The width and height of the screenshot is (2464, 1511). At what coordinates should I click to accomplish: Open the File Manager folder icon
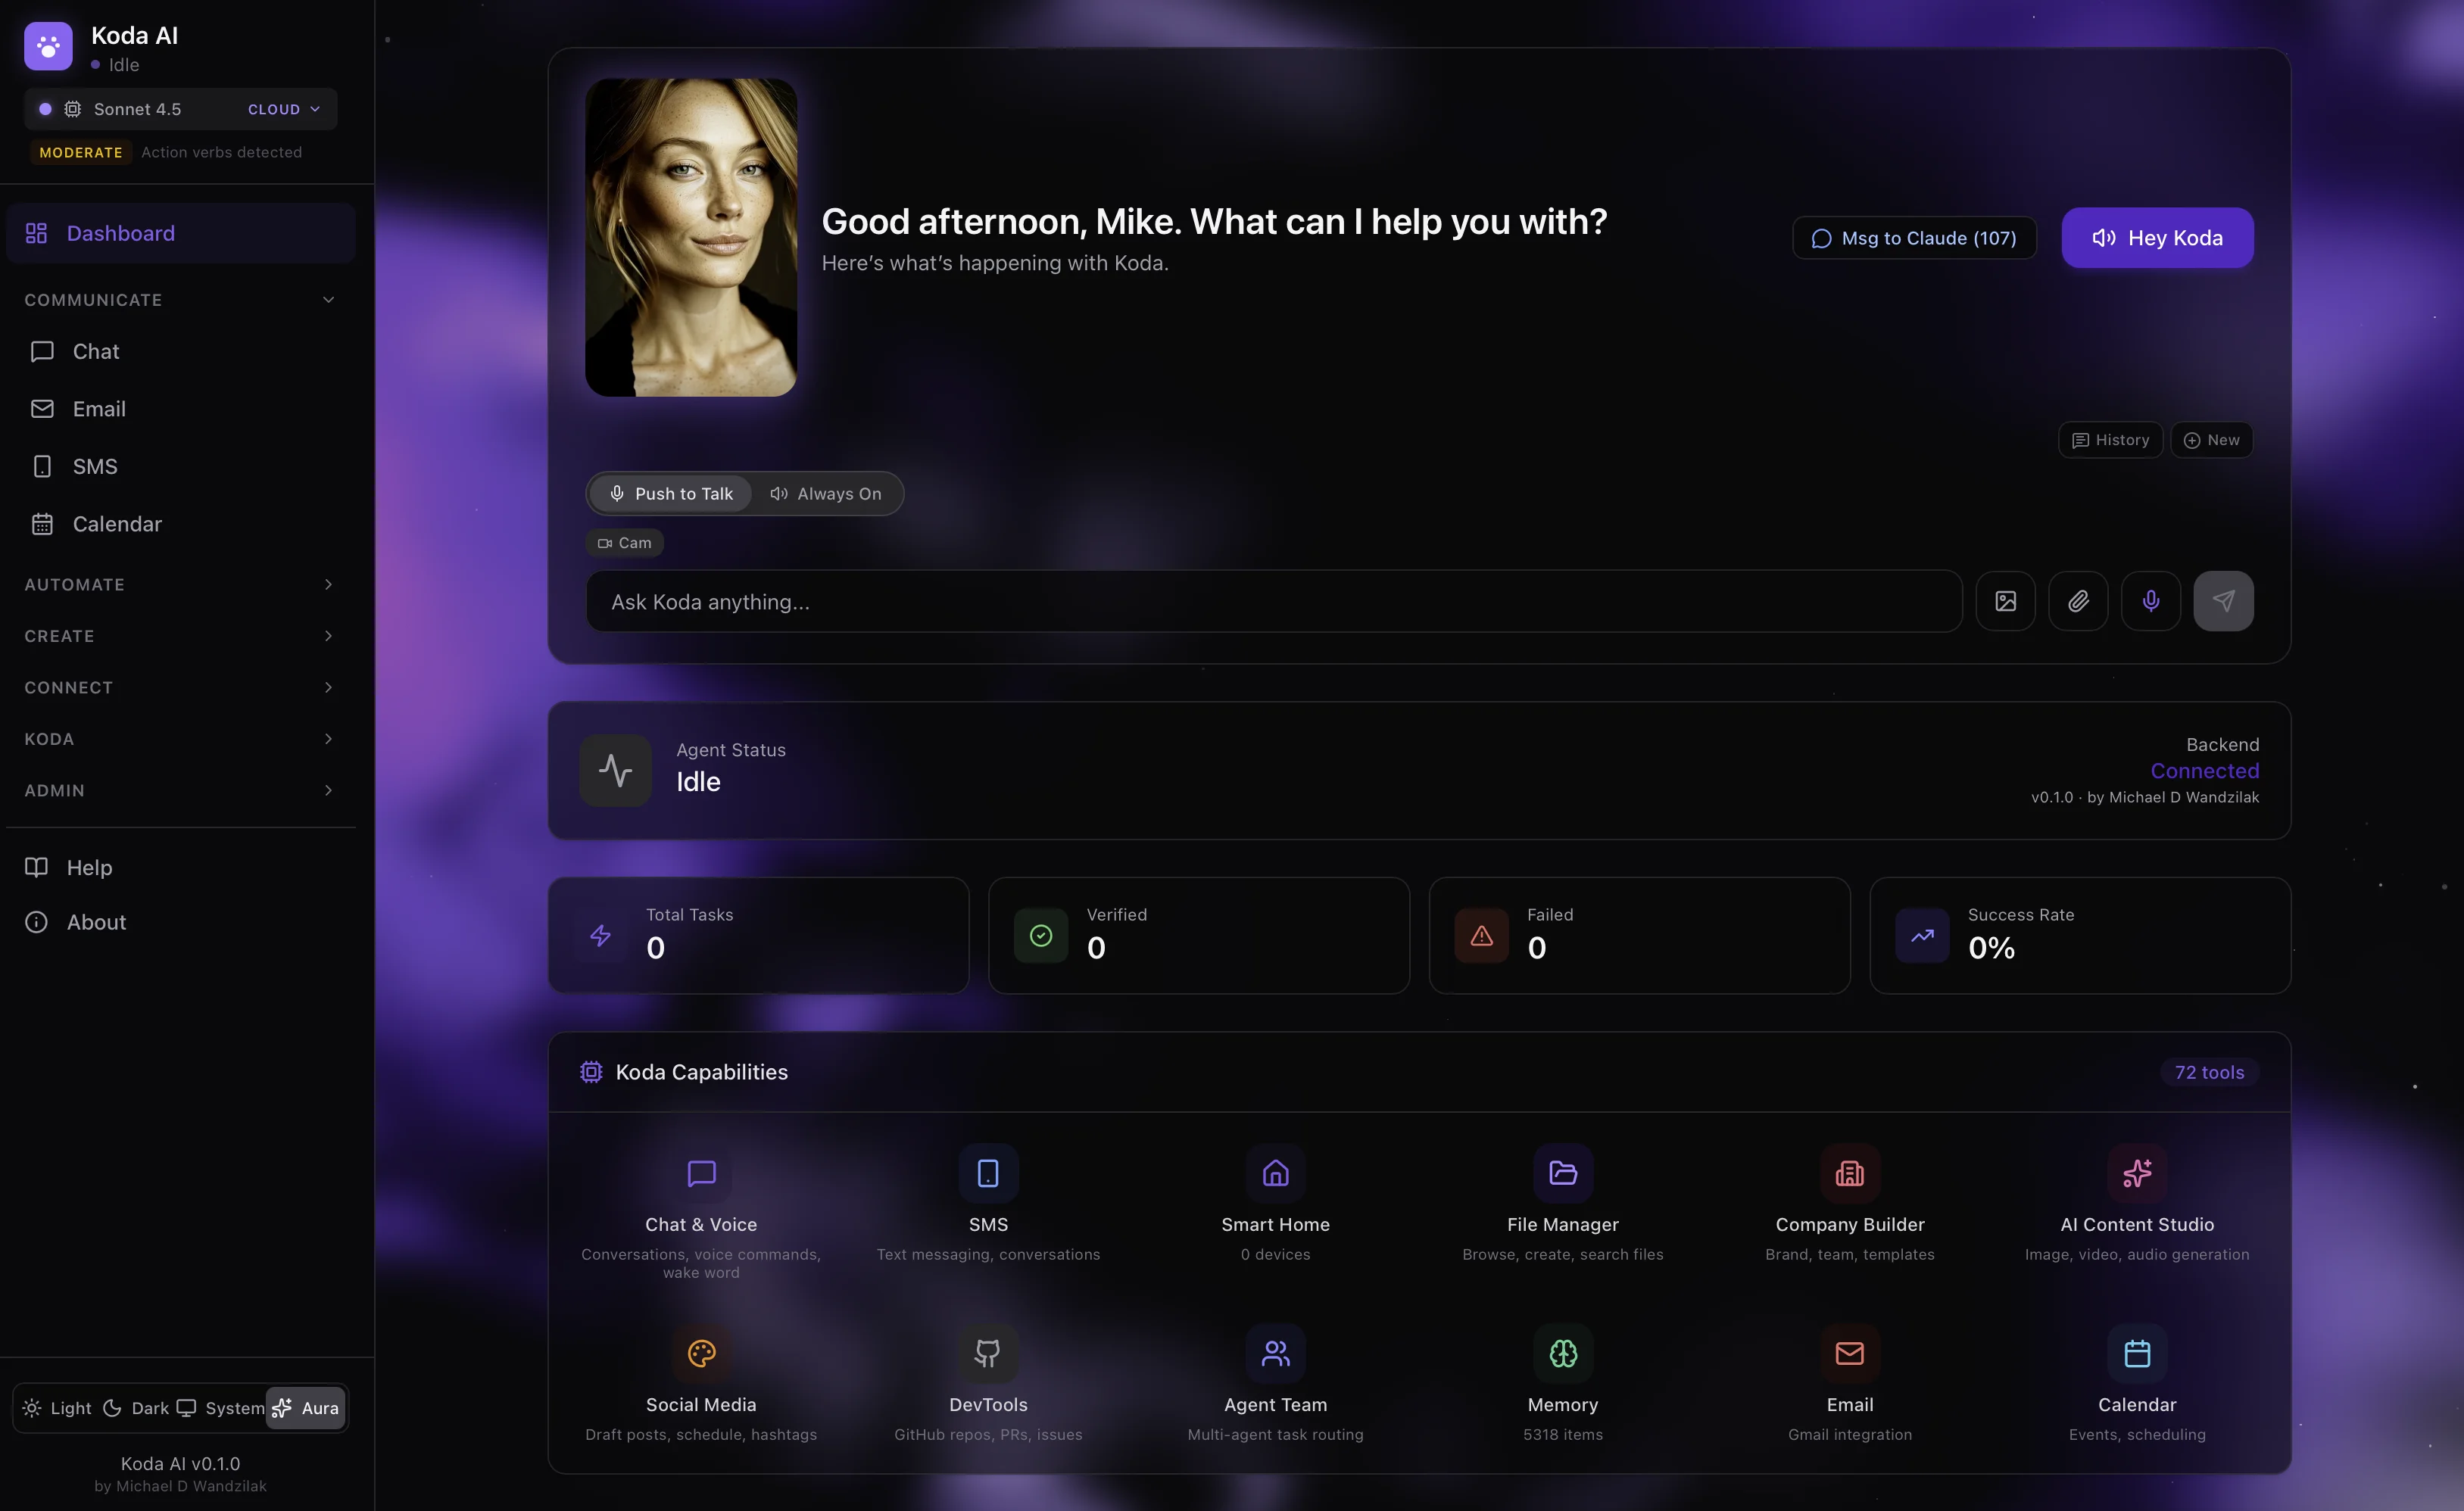(x=1563, y=1173)
